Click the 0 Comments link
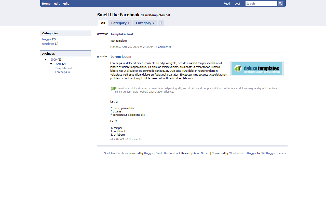 134,139
